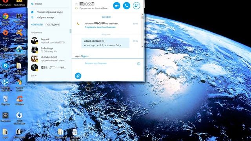Screen dimensions: 251x141
Task: Open Главная страница Skype
Action: pyautogui.click(x=50, y=12)
